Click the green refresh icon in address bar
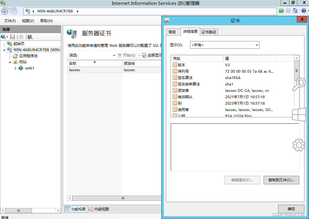The width and height of the screenshot is (309, 219). pos(281,11)
